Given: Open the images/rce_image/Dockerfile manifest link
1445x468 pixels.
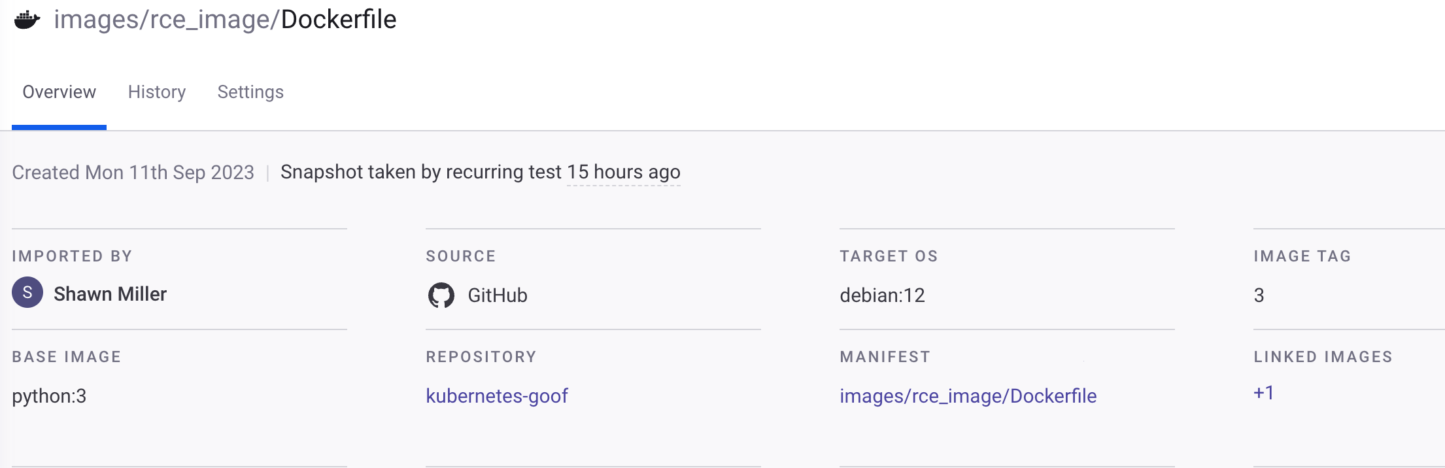Looking at the screenshot, I should click(968, 396).
